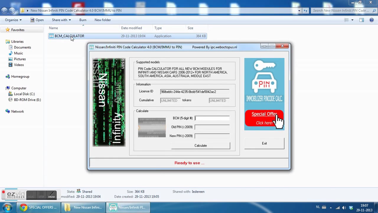This screenshot has height=213, width=378.
Task: Open the Documents library
Action: (x=22, y=47)
